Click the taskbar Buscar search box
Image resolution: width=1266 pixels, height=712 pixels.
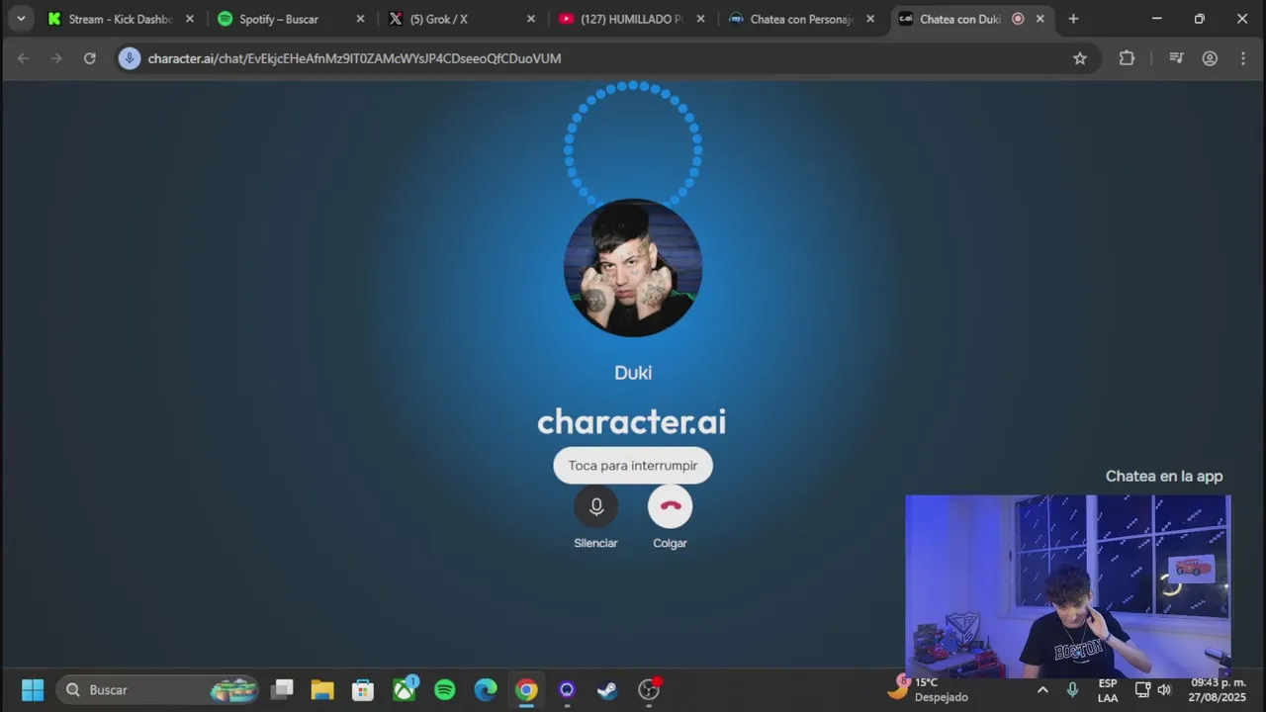[158, 689]
